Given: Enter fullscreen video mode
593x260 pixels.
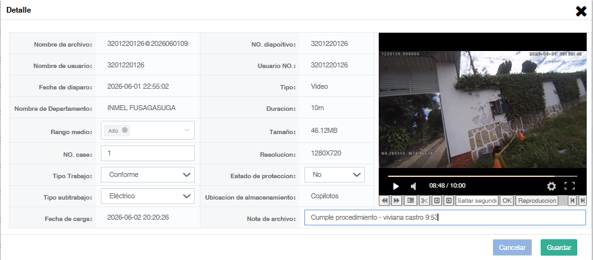Looking at the screenshot, I should click(x=570, y=186).
